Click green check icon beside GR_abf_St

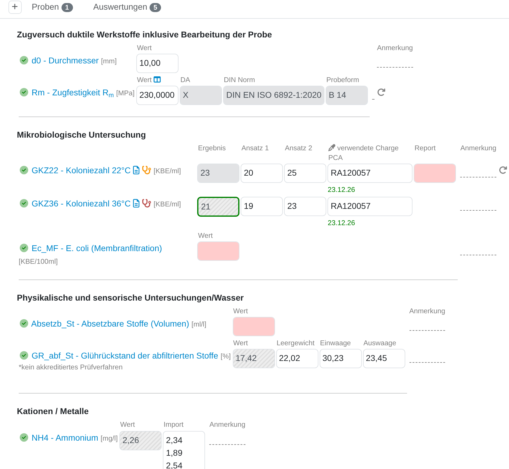point(24,356)
